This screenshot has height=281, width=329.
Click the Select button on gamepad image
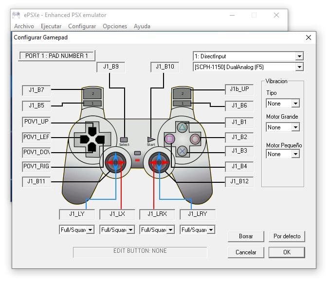[124, 140]
